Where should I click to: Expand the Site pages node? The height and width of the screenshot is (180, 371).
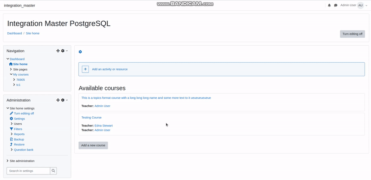pos(11,69)
